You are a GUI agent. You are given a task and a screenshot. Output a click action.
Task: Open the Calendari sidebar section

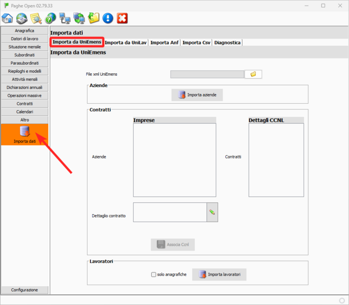[24, 112]
